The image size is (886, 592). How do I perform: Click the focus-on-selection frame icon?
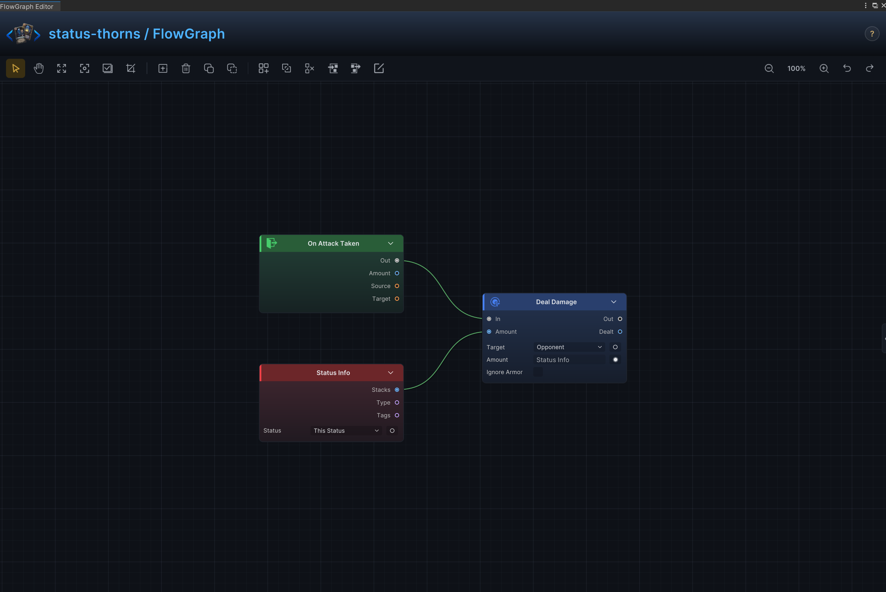(x=85, y=68)
